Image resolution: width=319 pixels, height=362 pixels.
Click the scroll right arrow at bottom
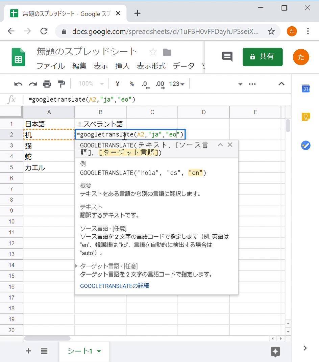tap(281, 339)
